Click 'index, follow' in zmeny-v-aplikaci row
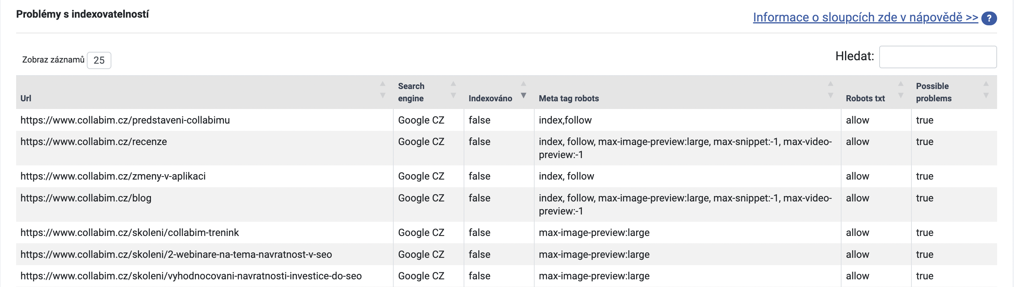Viewport: 1014px width, 287px height. 566,176
